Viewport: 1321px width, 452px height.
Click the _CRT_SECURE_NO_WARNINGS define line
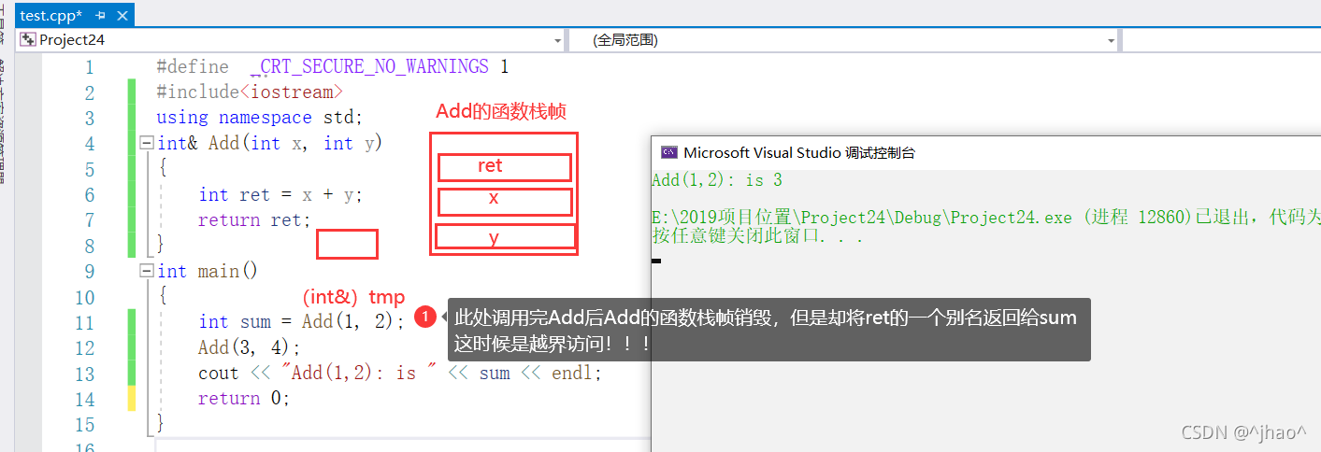point(333,66)
